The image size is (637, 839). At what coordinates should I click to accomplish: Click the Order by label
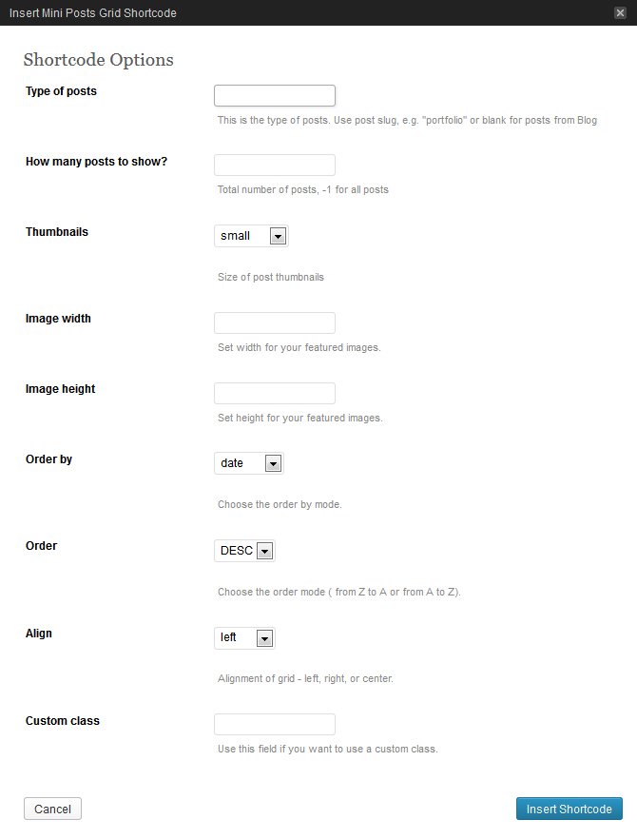48,459
